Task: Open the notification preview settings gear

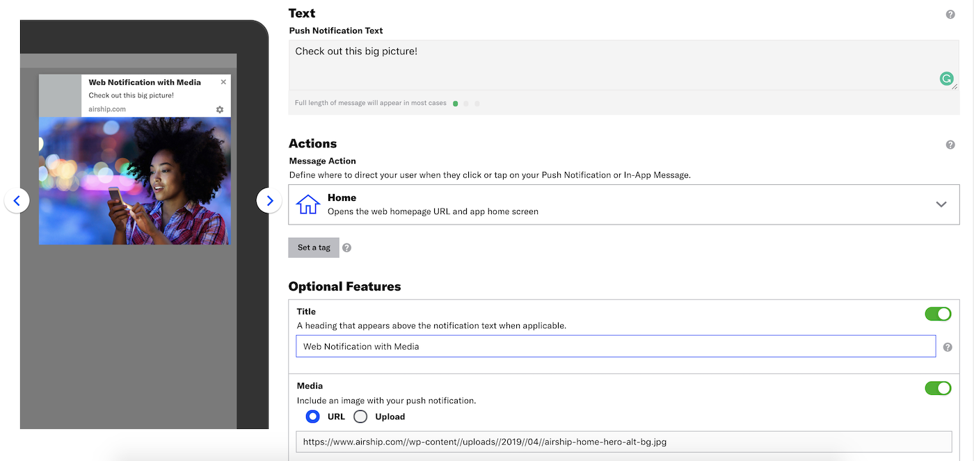Action: 220,110
